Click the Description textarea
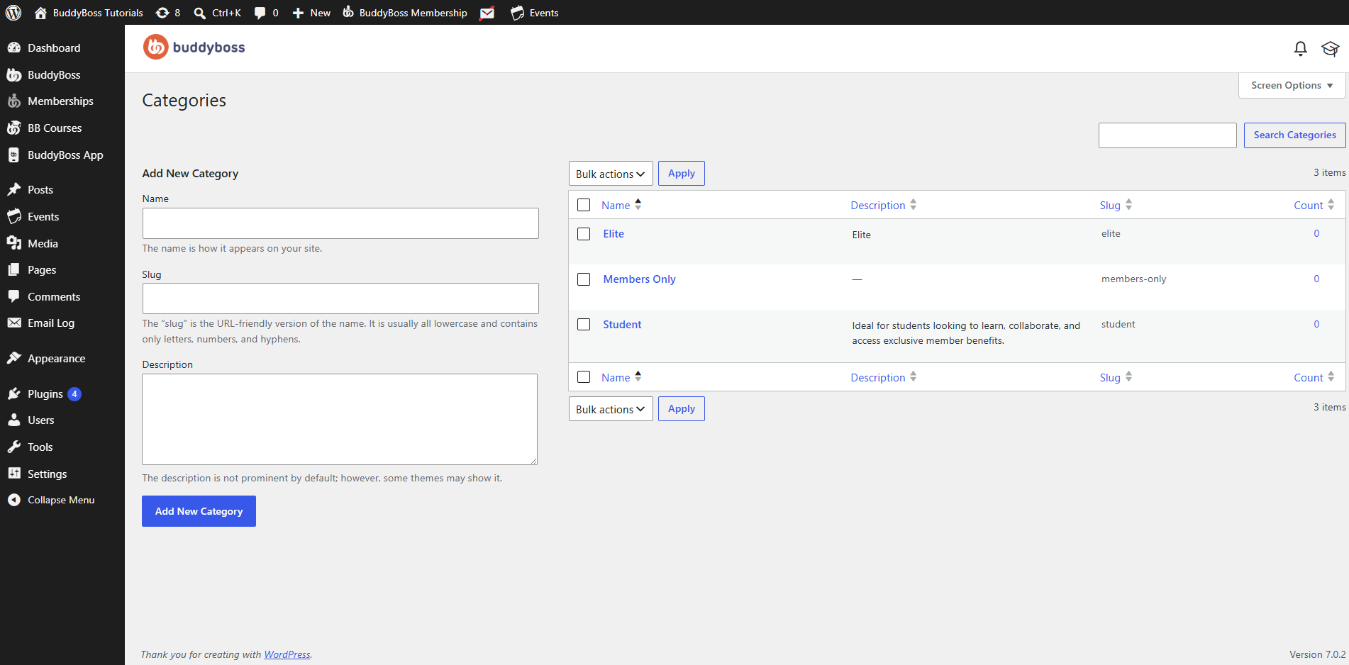 [340, 420]
